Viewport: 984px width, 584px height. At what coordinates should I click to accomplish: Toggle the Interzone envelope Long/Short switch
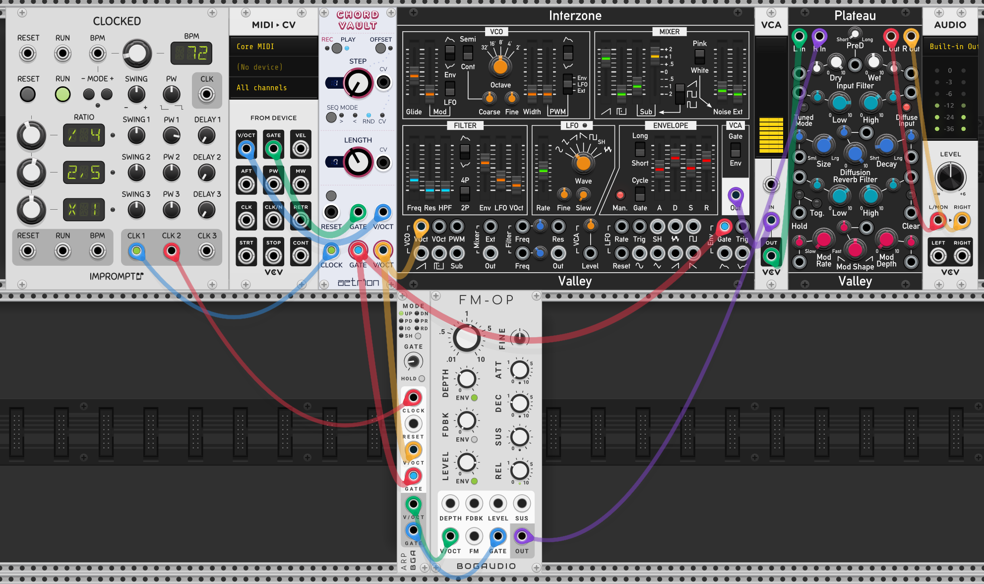(640, 150)
